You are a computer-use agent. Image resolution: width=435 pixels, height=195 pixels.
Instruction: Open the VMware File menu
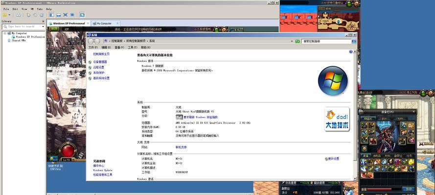point(6,9)
